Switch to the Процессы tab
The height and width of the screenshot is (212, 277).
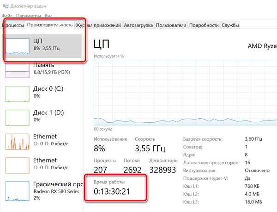[13, 25]
